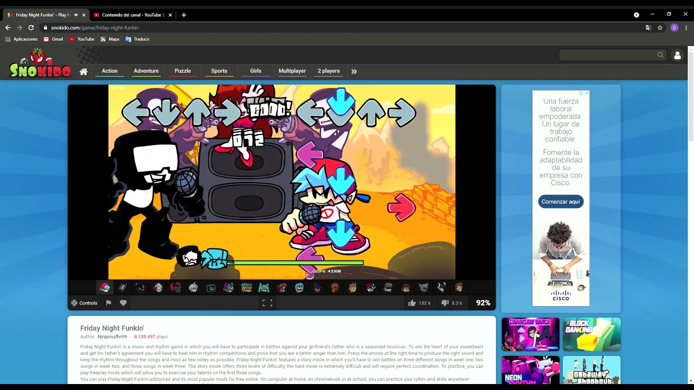Open the Neon Rhythm game thumbnail
The width and height of the screenshot is (694, 390).
(530, 370)
